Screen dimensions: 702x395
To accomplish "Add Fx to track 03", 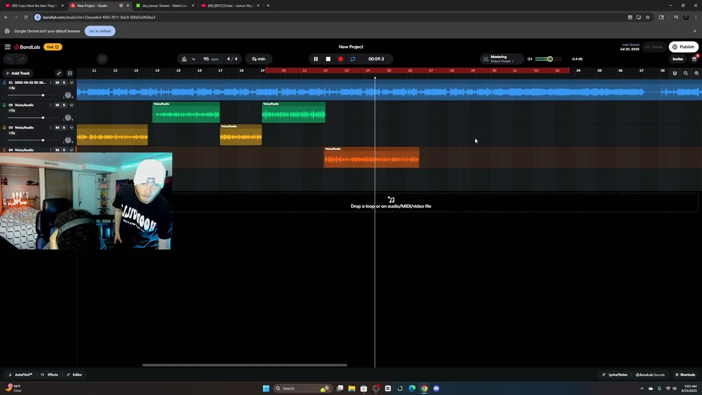I will (12, 133).
